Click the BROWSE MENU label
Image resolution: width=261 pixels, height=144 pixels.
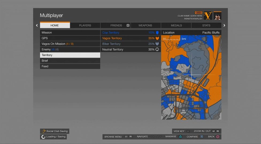pyautogui.click(x=113, y=137)
